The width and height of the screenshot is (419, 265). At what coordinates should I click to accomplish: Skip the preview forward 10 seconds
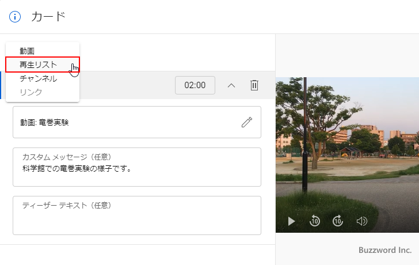338,221
